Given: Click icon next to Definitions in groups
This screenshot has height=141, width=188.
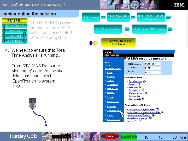Looking at the screenshot, I should [150, 118].
